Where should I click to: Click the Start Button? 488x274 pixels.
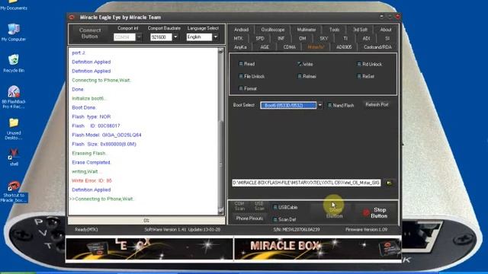pos(334,213)
